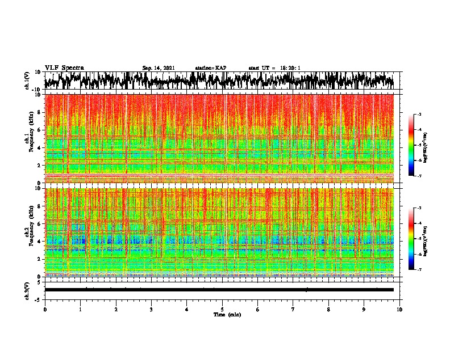Image resolution: width=450 pixels, height=347 pixels.
Task: Click the "ch.3(V)" axis label
Action: 27,291
